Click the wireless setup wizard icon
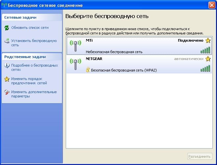Screen dimensions: 217x165 (7, 41)
